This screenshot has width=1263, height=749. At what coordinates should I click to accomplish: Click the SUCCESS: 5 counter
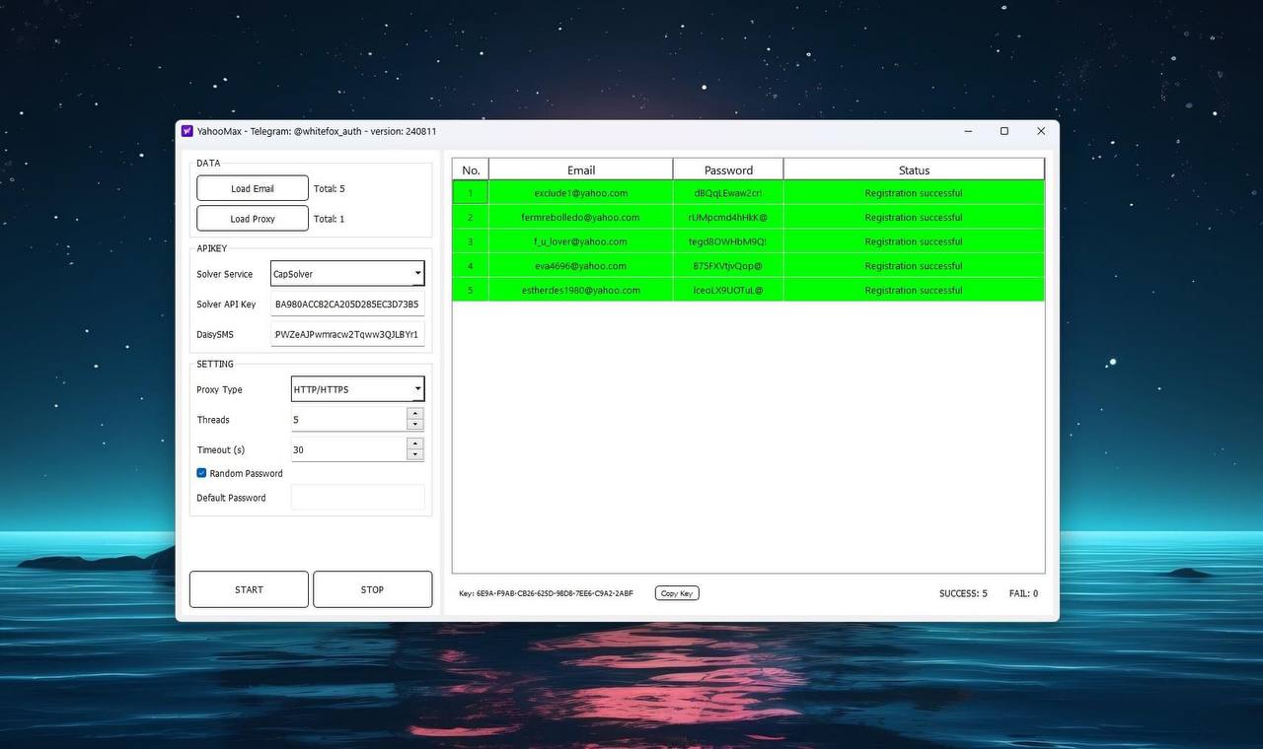point(963,593)
